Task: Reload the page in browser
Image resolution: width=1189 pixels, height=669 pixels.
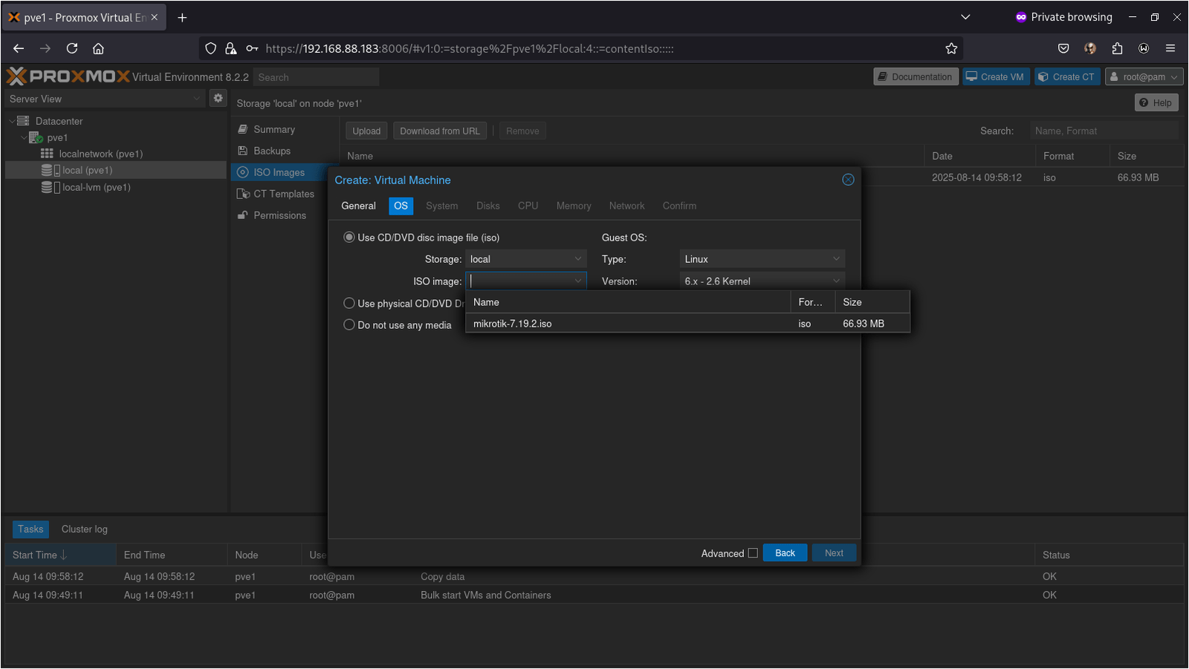Action: tap(72, 48)
